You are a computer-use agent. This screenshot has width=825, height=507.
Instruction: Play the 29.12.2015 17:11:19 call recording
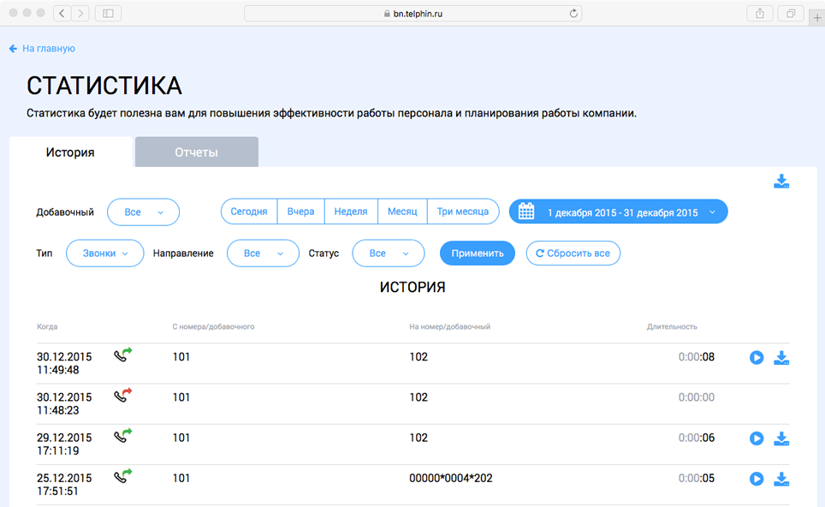pos(757,438)
